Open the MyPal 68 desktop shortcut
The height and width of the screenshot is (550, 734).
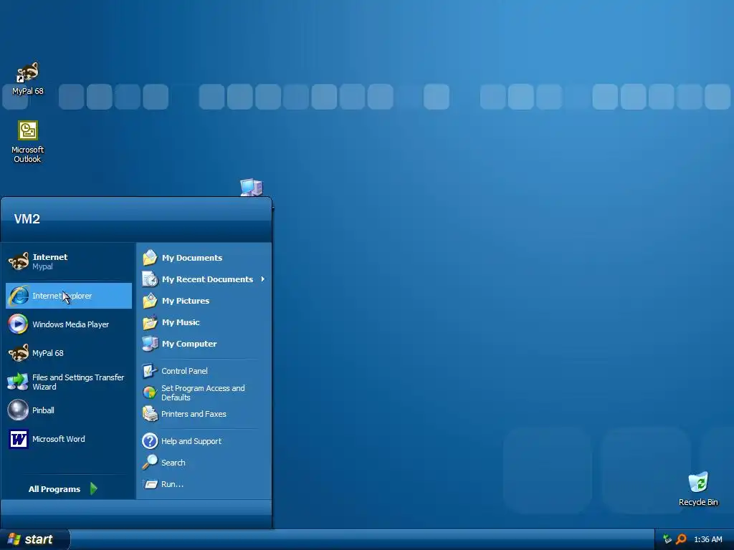point(28,79)
